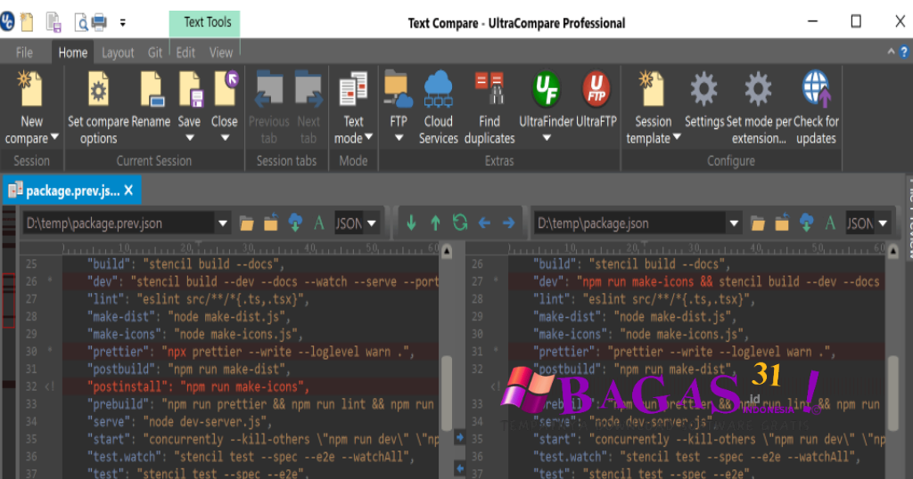The width and height of the screenshot is (913, 479).
Task: Click the print preview icon in title bar
Action: 80,22
